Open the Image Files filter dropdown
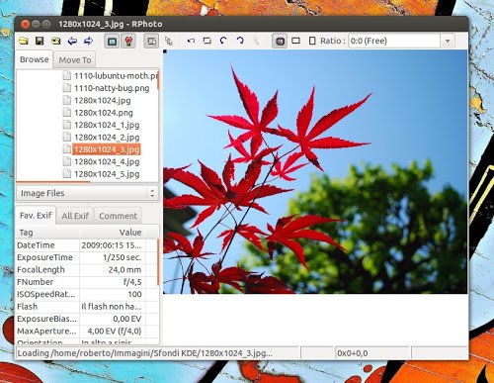 [87, 193]
